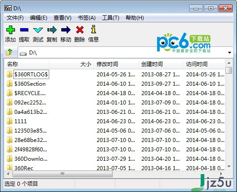
Task: Select the 360Rec folder name
Action: pyautogui.click(x=24, y=168)
